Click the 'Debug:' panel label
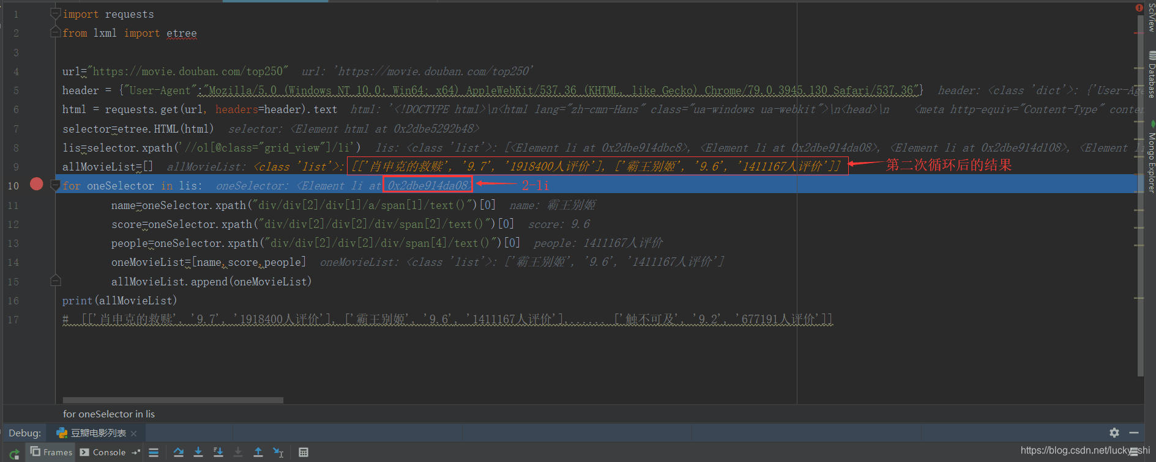Viewport: 1156px width, 462px height. 25,433
